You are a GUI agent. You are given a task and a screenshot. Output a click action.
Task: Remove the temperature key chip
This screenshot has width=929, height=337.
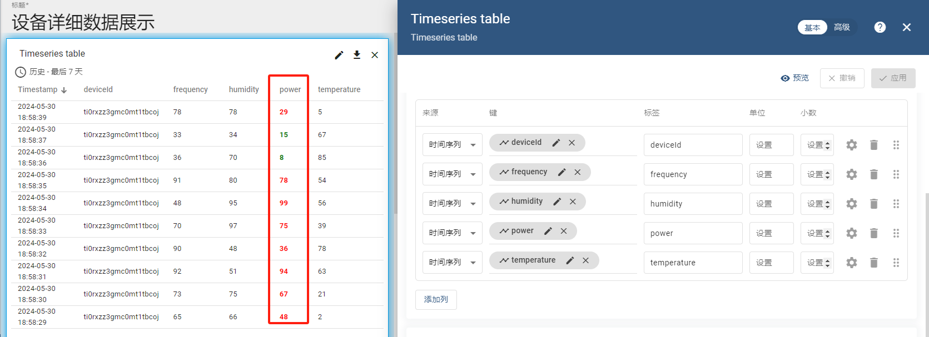click(x=585, y=260)
